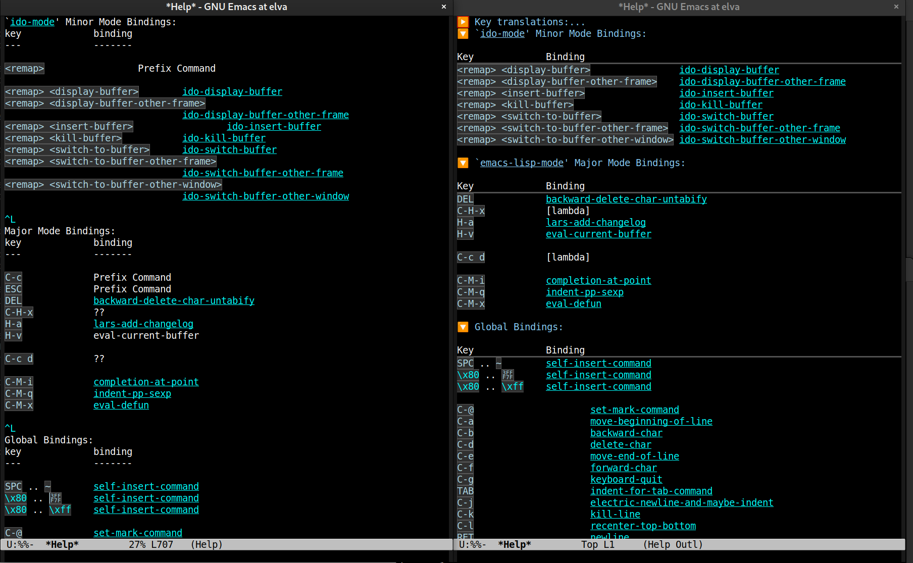Click *Help* buffer name in left mode line
This screenshot has height=563, width=913.
[62, 544]
